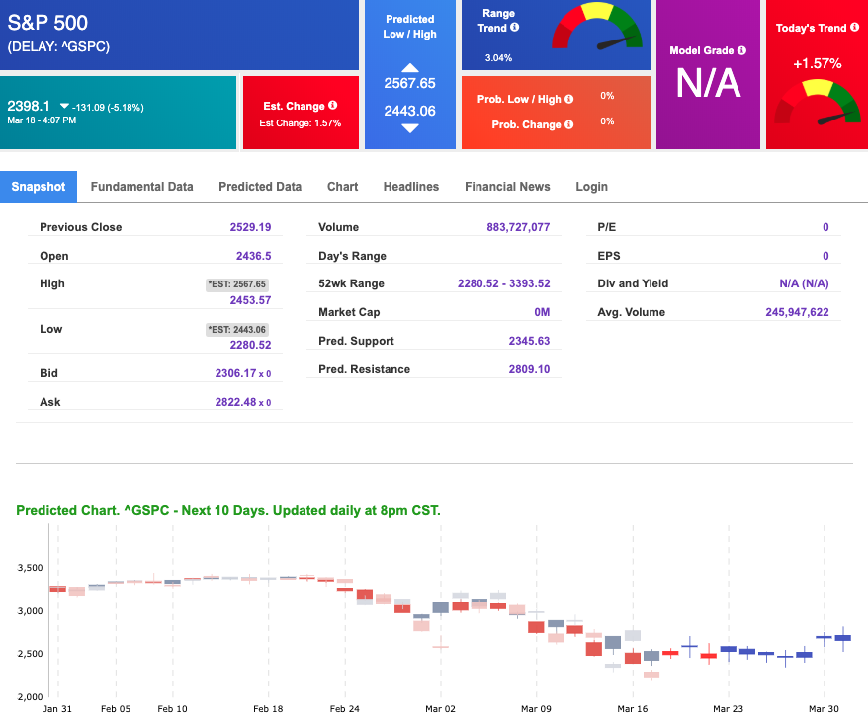Viewport: 868px width, 722px height.
Task: Click the Bid value 2306.17 x 0
Action: tap(243, 373)
